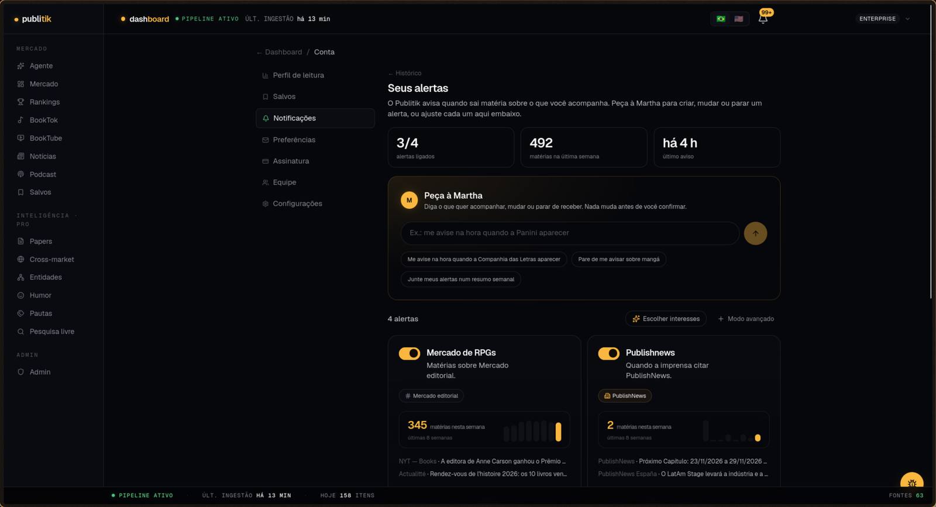This screenshot has height=507, width=936.
Task: Click the Escolher interesses button
Action: coord(666,319)
